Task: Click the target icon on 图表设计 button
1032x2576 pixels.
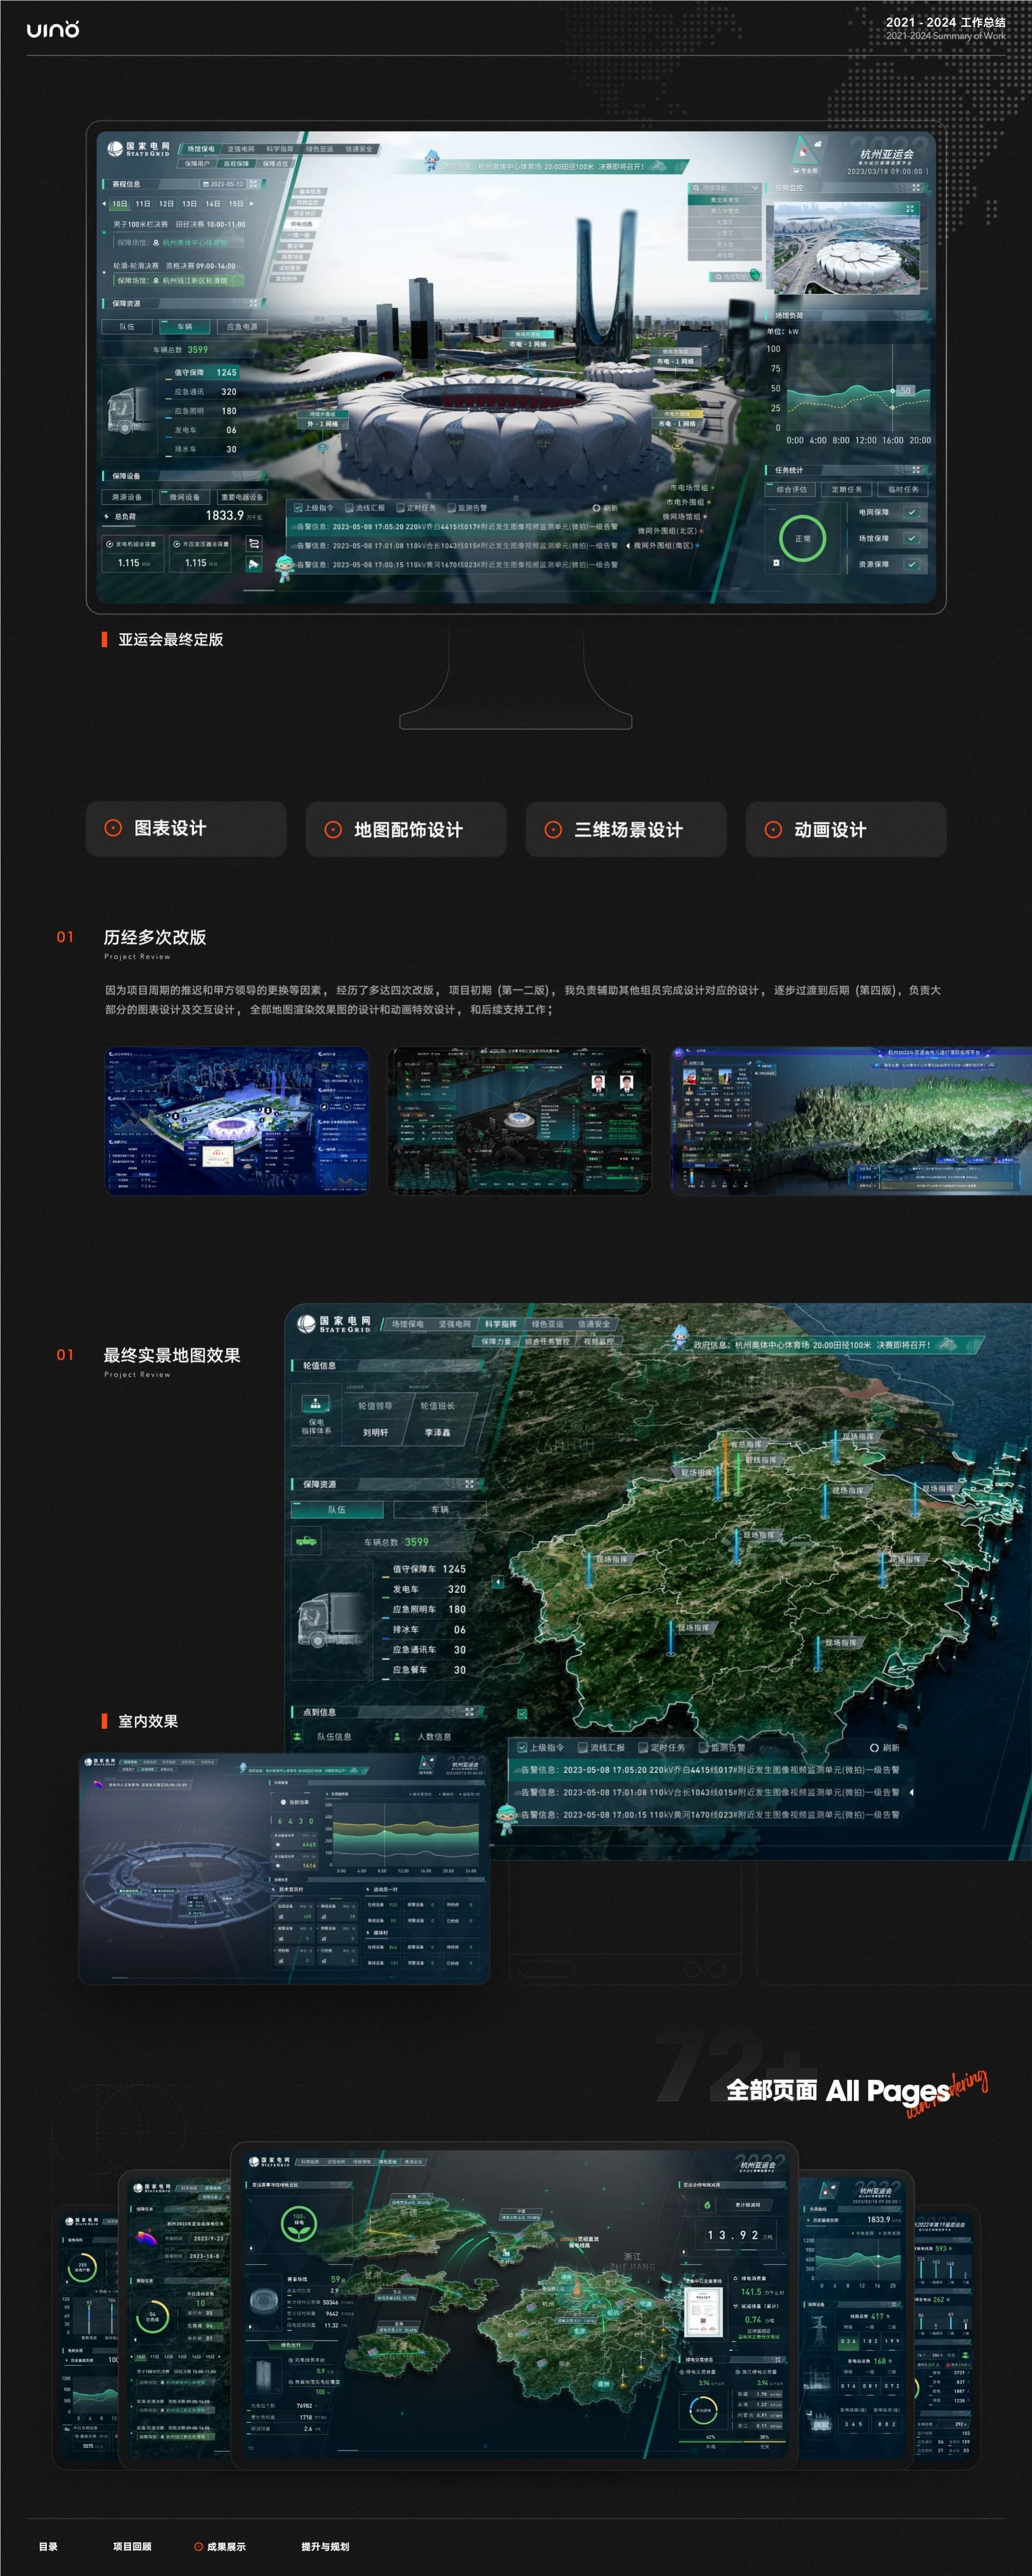Action: tap(113, 828)
